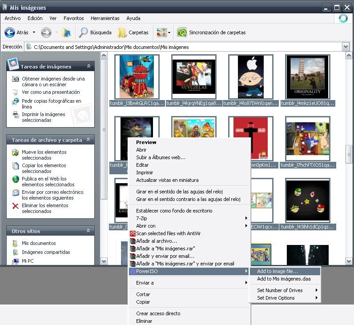
Task: Collapse the Otros sitios panel
Action: click(88, 231)
